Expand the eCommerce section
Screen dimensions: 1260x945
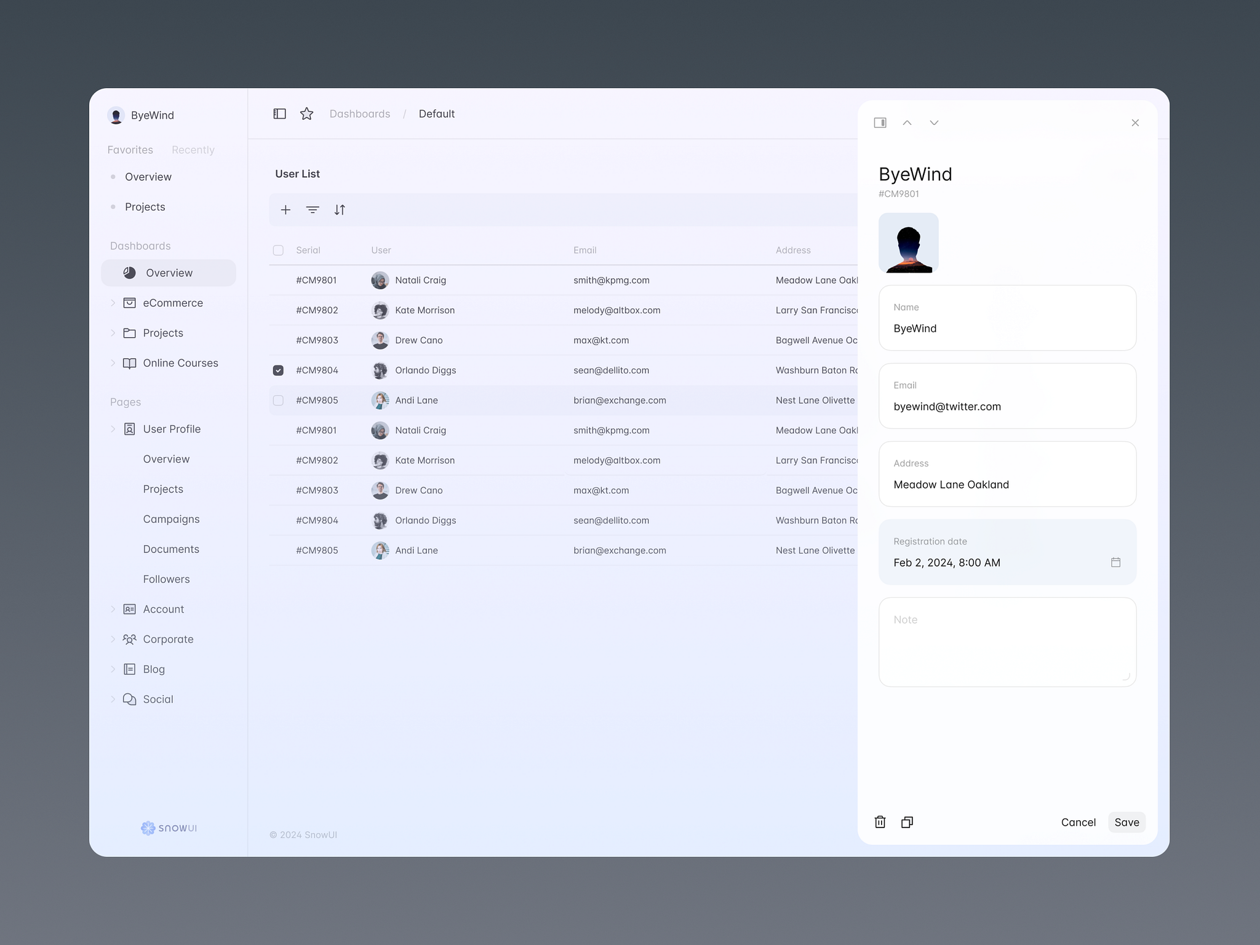(113, 303)
